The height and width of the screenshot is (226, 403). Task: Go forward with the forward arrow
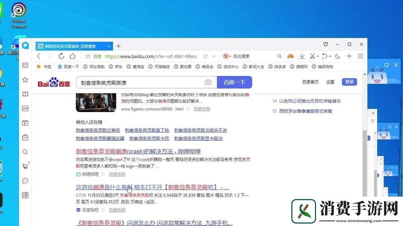pos(50,56)
